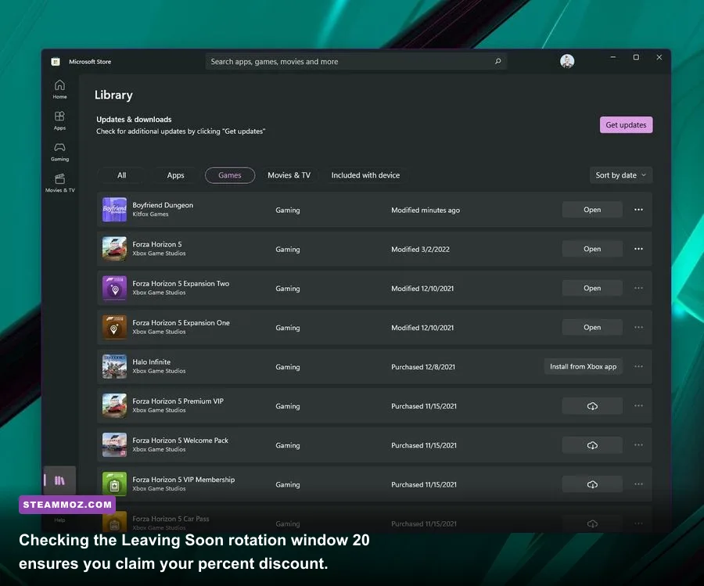Open Gaming section in the sidebar

coord(59,152)
